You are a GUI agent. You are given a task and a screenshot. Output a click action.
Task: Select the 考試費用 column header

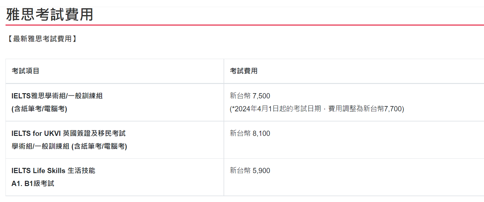pyautogui.click(x=244, y=71)
